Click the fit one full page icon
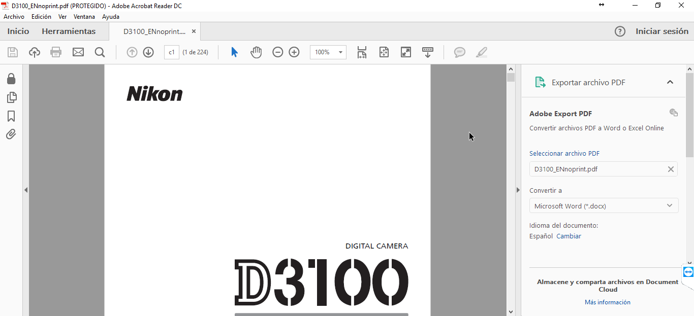 click(x=384, y=52)
